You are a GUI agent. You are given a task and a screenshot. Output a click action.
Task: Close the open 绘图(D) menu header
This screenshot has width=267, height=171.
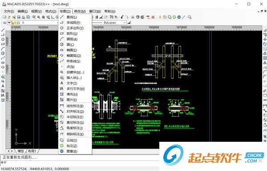(65, 12)
